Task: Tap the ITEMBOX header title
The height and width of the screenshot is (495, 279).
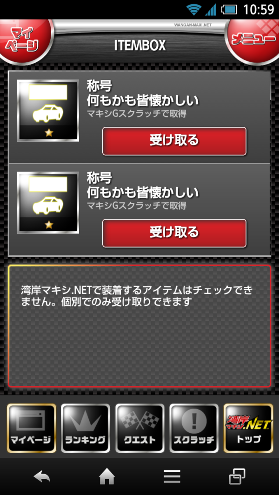Action: [x=139, y=46]
